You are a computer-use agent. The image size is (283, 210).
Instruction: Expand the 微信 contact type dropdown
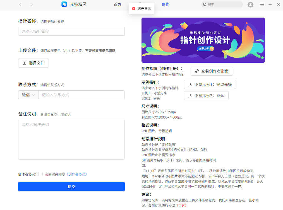(28, 95)
